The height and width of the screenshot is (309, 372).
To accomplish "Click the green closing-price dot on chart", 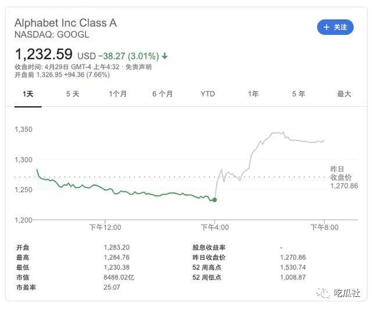I will pyautogui.click(x=214, y=200).
